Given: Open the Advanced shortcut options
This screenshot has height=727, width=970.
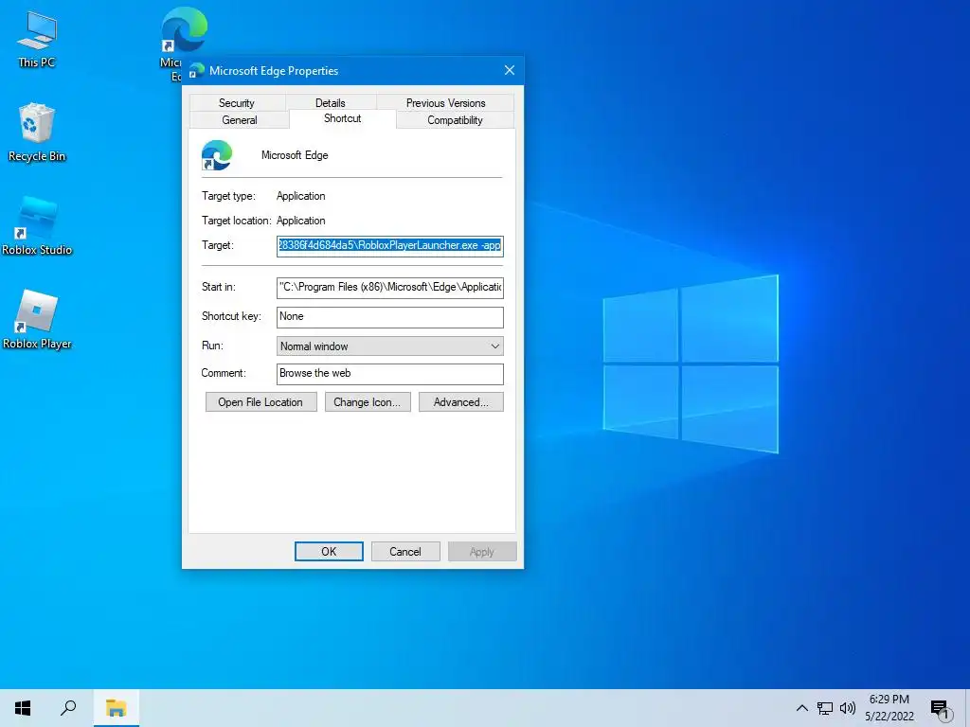Looking at the screenshot, I should click(x=461, y=401).
